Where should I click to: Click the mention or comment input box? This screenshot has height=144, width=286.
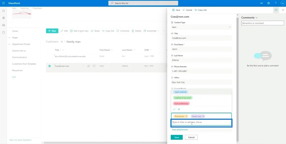coord(263,23)
